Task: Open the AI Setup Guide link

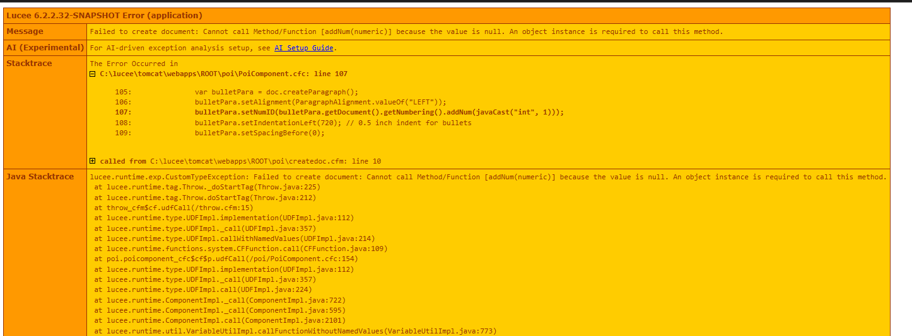Action: (303, 48)
